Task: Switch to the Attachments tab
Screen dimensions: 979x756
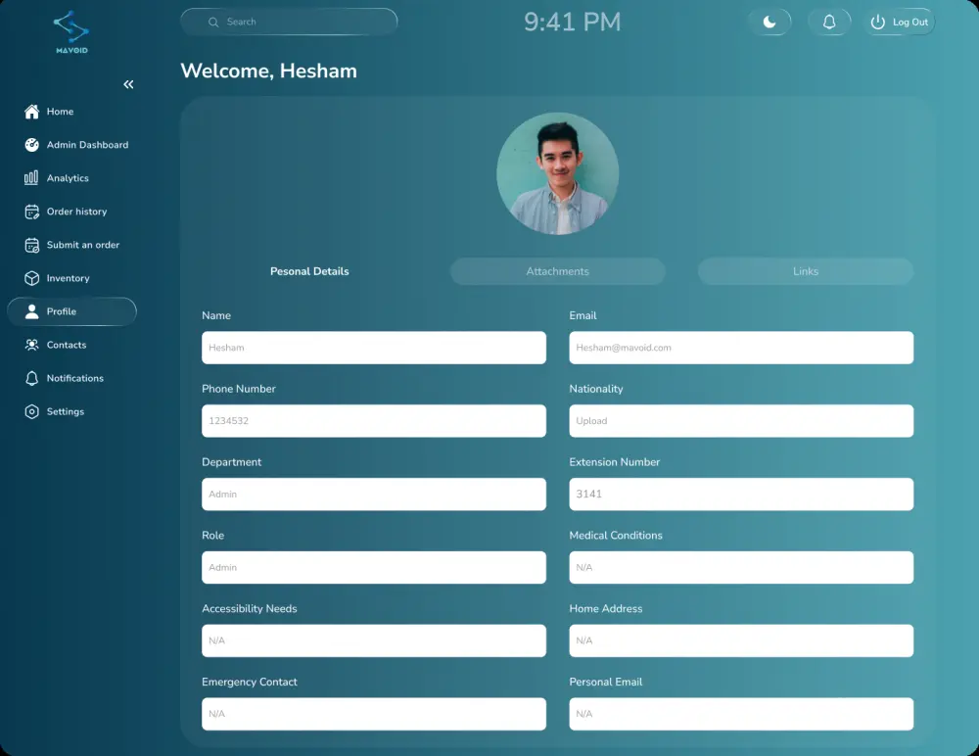Action: [557, 271]
